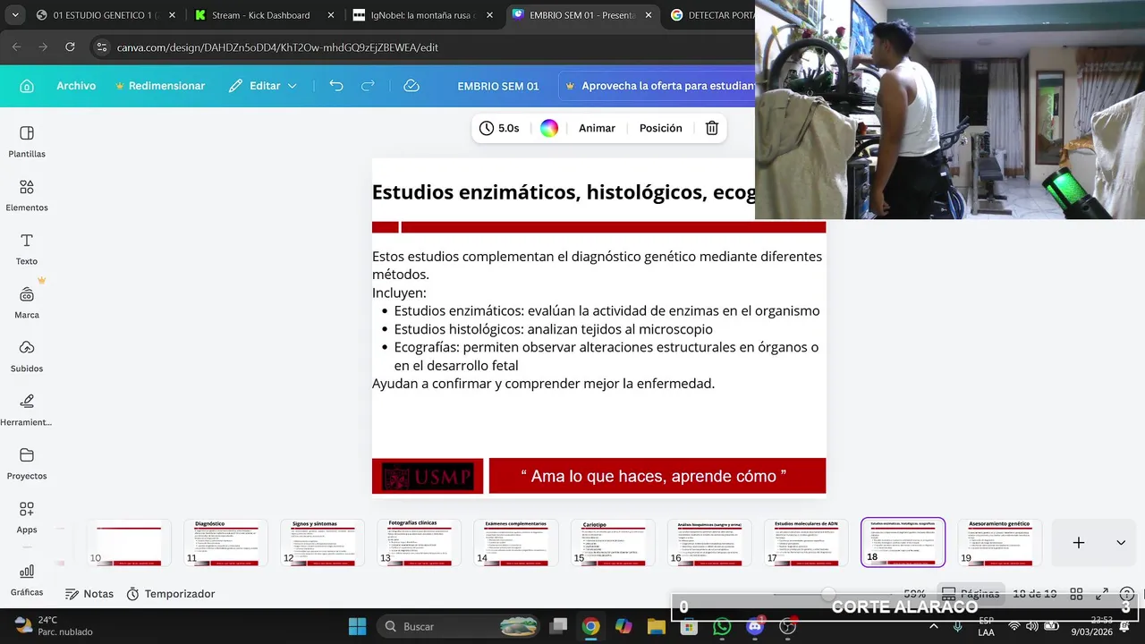
Task: Open the Proyectos panel
Action: (x=27, y=463)
